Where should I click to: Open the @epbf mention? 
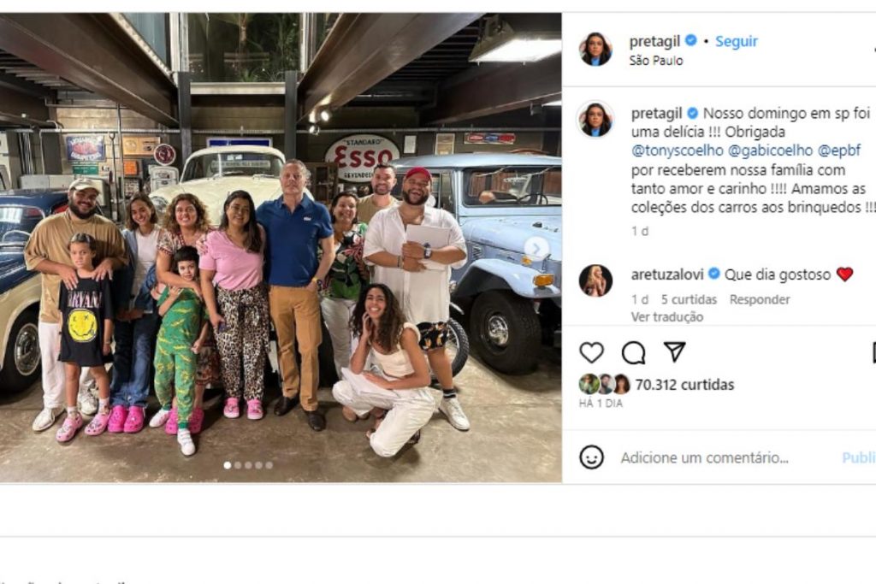[839, 150]
